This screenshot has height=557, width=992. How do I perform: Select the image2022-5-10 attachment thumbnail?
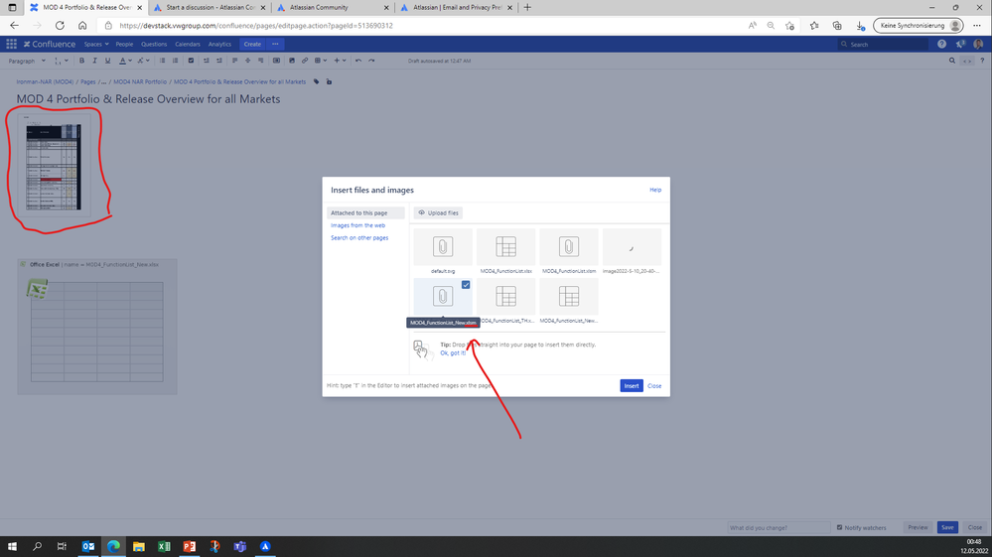pos(632,247)
